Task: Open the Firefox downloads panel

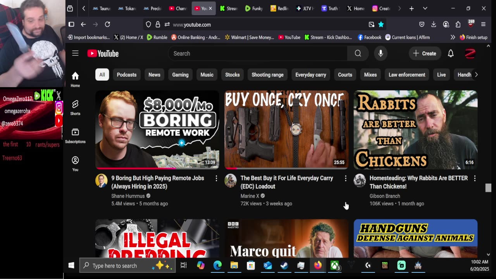Action: tap(434, 24)
